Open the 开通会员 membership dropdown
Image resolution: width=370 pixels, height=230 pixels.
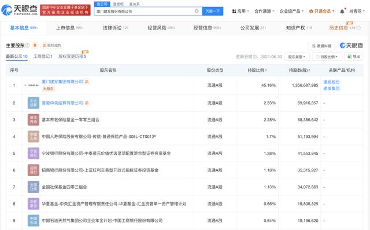click(321, 11)
